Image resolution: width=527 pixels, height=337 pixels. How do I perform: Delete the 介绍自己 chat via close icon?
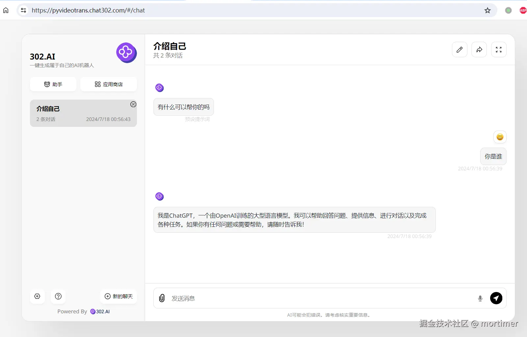click(x=133, y=104)
